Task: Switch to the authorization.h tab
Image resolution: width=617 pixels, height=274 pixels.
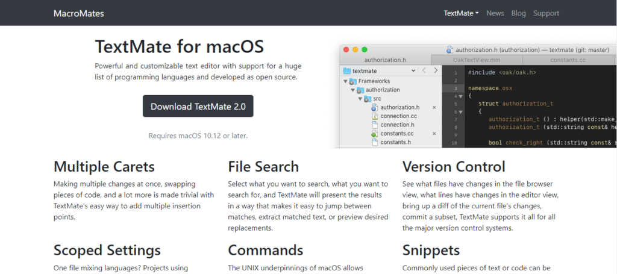Action: click(385, 60)
